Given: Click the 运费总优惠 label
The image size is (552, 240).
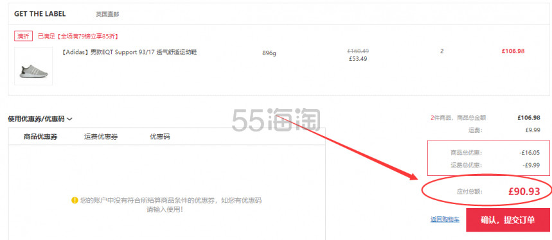Looking at the screenshot, I should (466, 165).
